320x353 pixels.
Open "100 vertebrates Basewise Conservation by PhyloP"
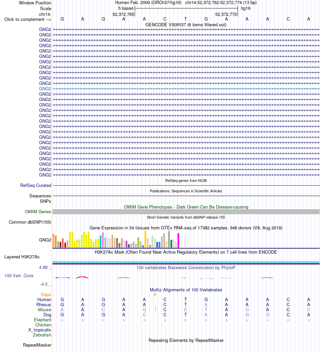pyautogui.click(x=186, y=268)
